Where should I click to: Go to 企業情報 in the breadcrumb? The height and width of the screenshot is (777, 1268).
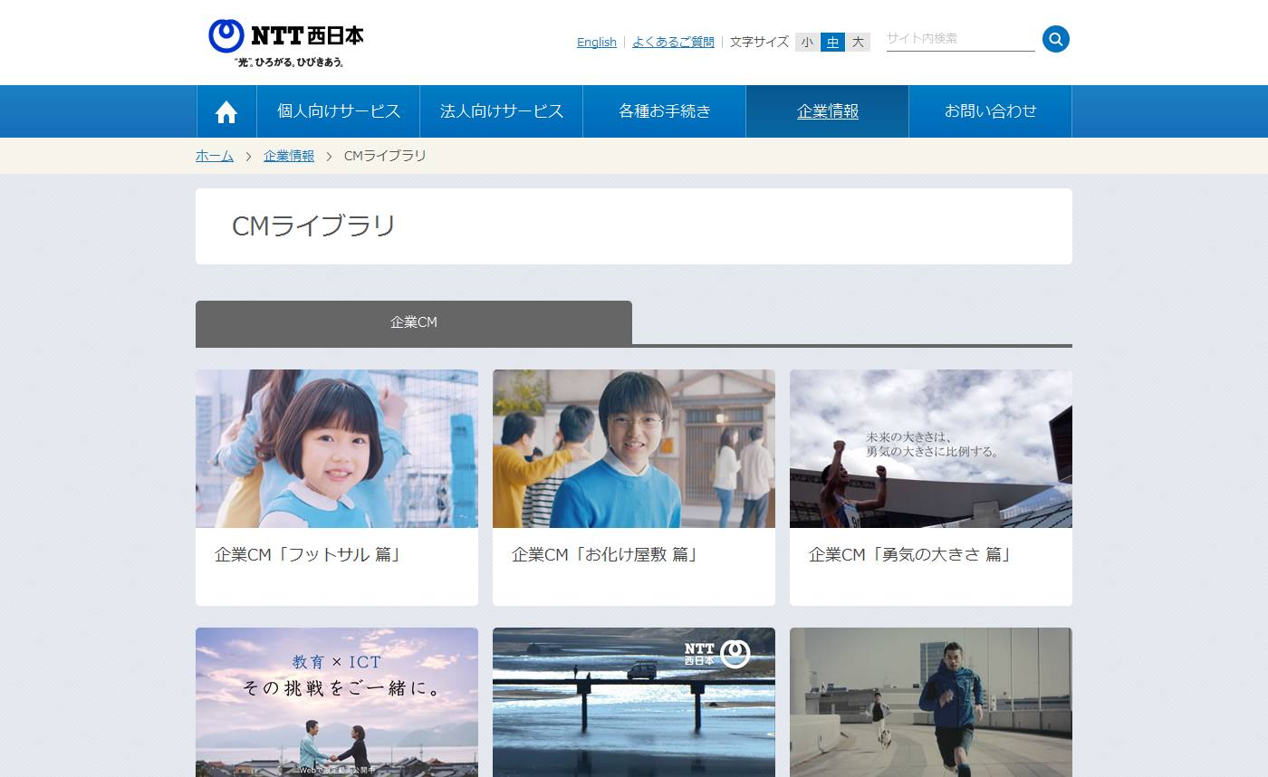click(289, 156)
